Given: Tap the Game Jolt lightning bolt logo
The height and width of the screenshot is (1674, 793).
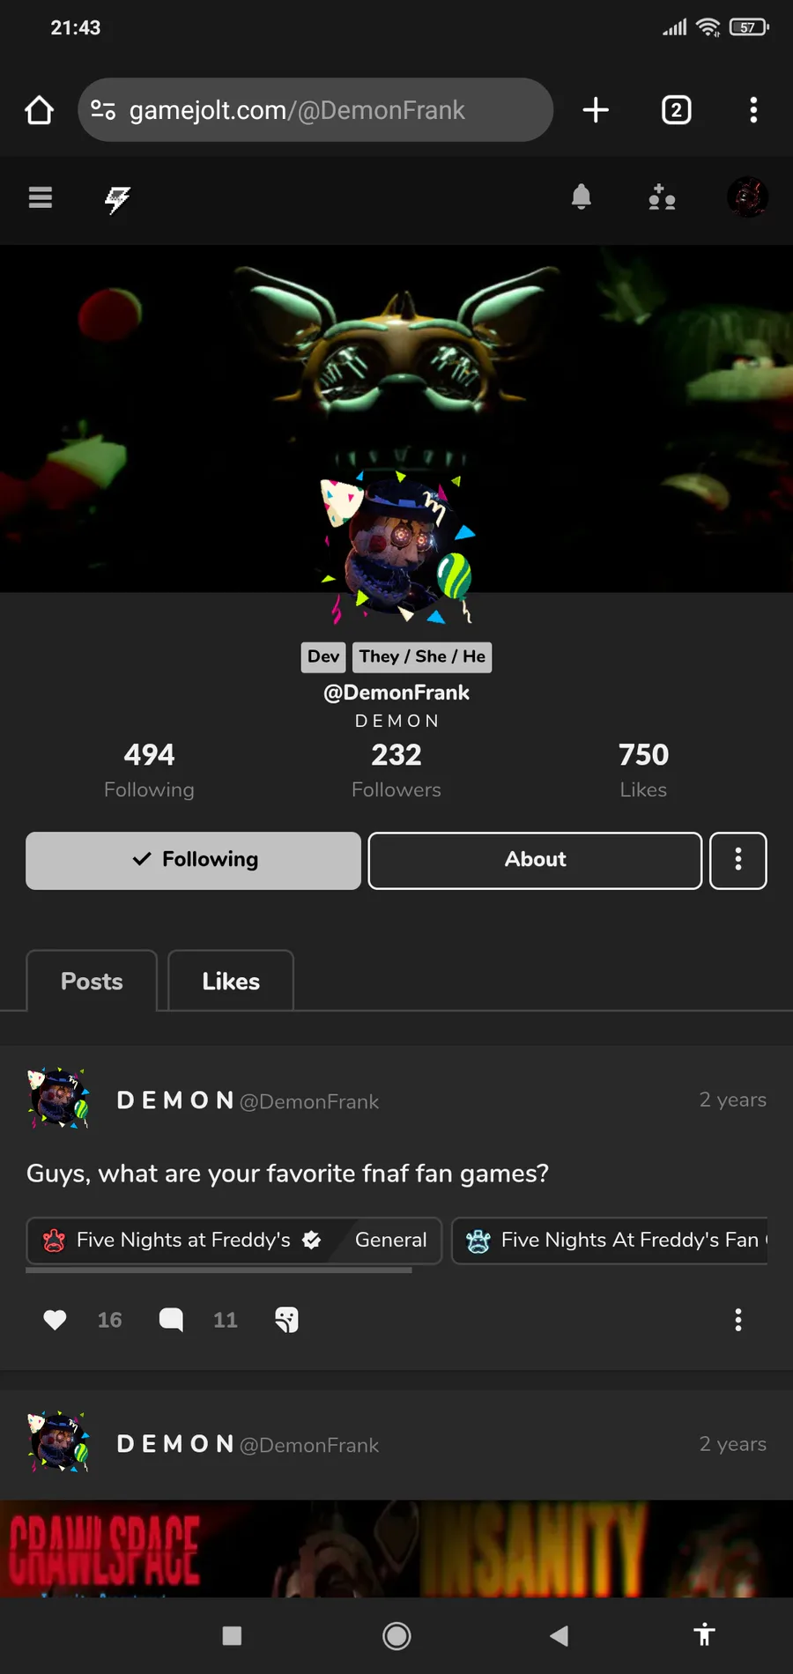Looking at the screenshot, I should click(117, 199).
